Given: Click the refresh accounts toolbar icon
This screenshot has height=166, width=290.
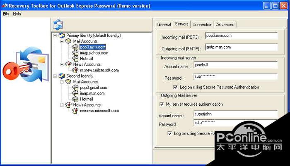Looking at the screenshot, I should pos(58,25).
